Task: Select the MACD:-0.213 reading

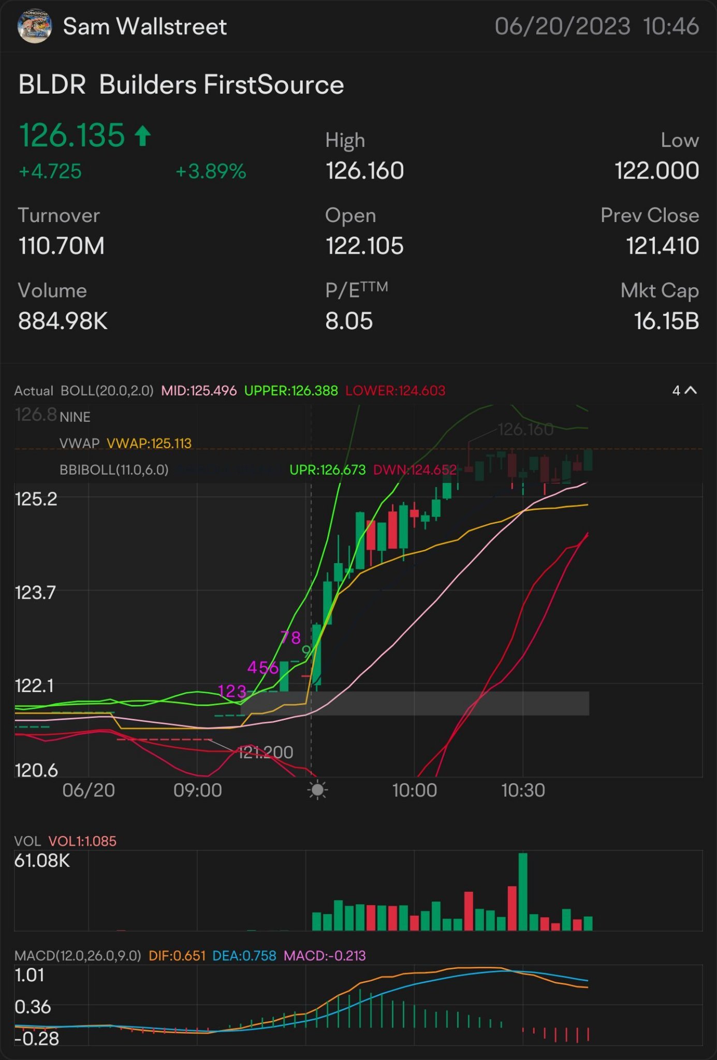Action: (325, 955)
